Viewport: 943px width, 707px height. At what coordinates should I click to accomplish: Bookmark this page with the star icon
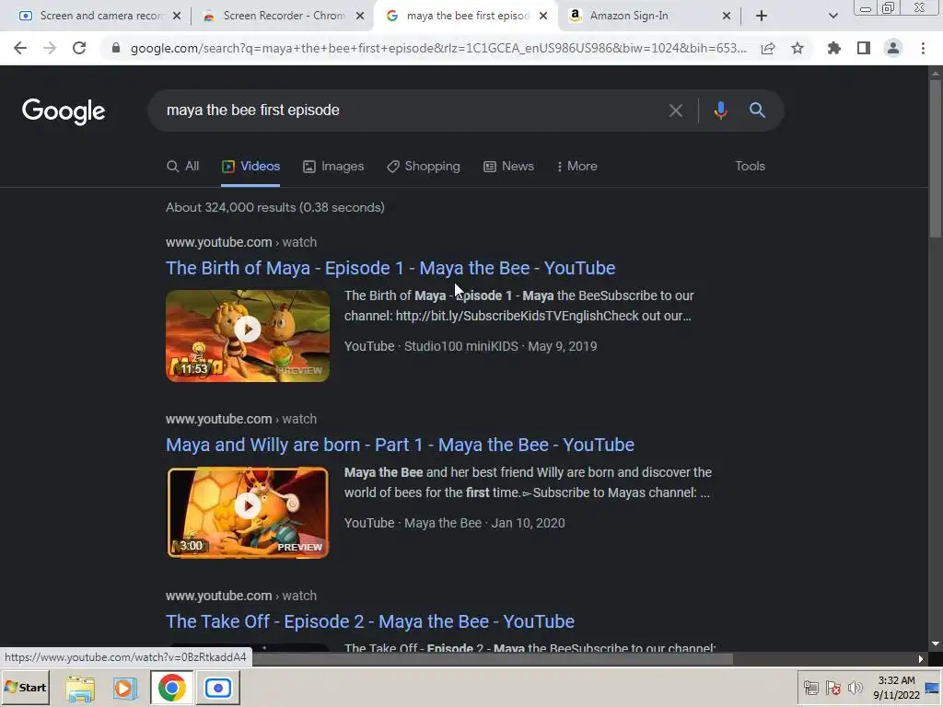point(797,48)
